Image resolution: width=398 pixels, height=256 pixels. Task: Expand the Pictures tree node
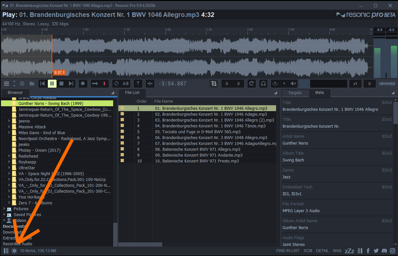4,209
